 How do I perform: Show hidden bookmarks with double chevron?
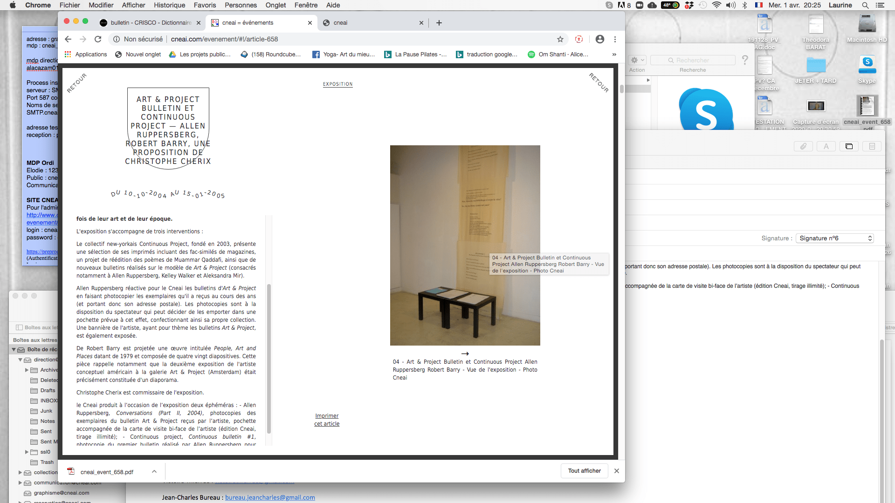tap(614, 54)
